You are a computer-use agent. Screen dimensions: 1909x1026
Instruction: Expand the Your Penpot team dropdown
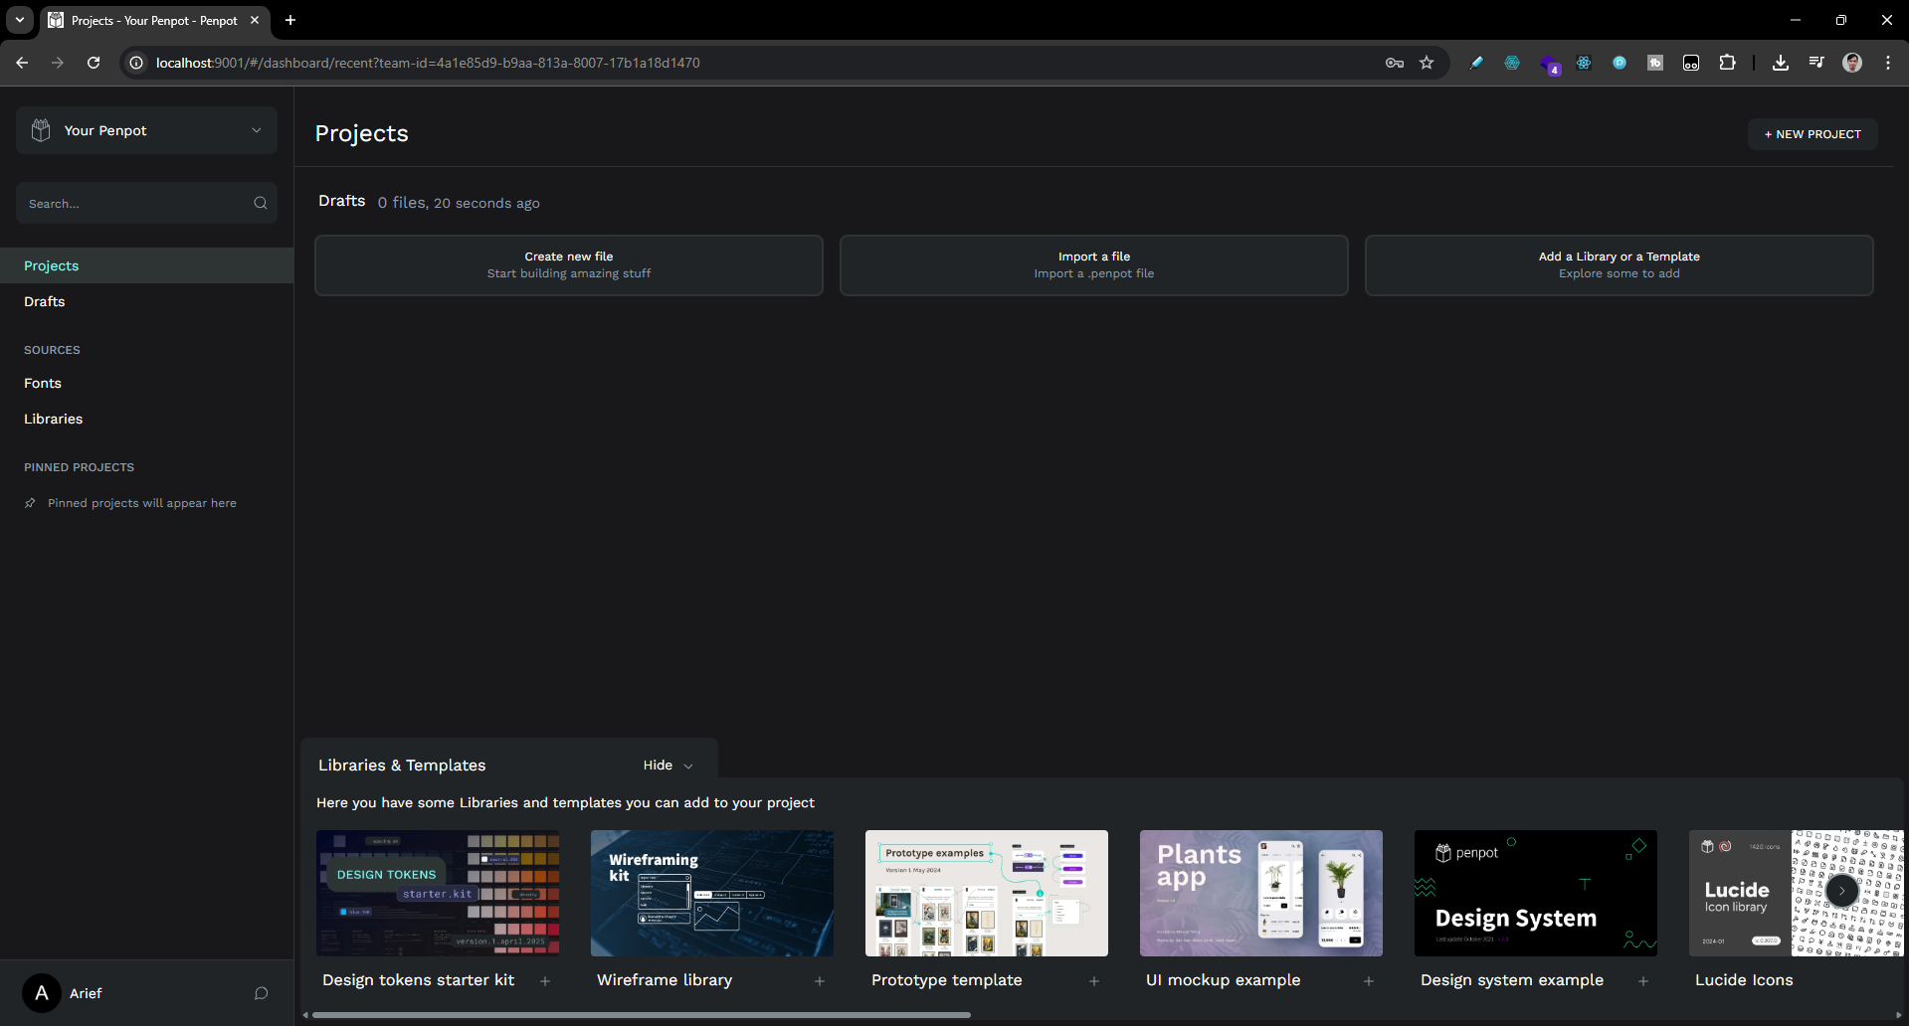pos(257,130)
